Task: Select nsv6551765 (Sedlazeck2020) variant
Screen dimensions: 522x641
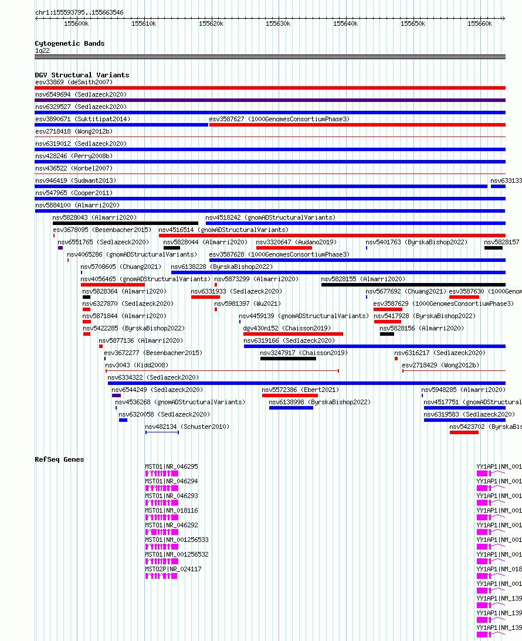Action: click(60, 248)
